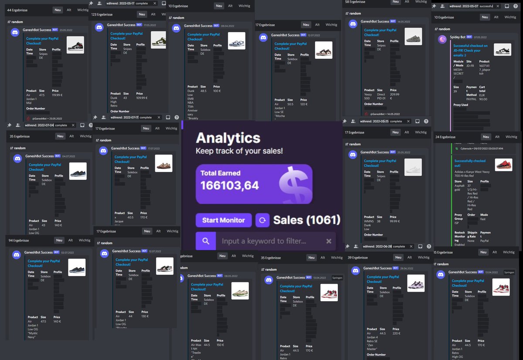Open the Air Max 1 thumbnail from 08.05.2022
The width and height of the screenshot is (523, 360).
[x=240, y=291]
